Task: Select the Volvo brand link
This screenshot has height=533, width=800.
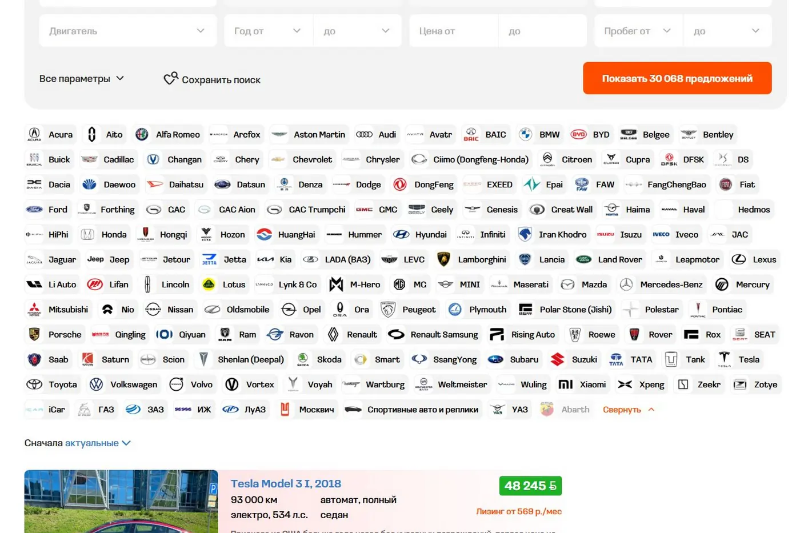Action: click(191, 384)
